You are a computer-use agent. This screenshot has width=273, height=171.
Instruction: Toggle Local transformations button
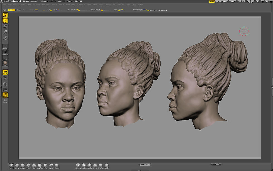[x=5, y=72]
